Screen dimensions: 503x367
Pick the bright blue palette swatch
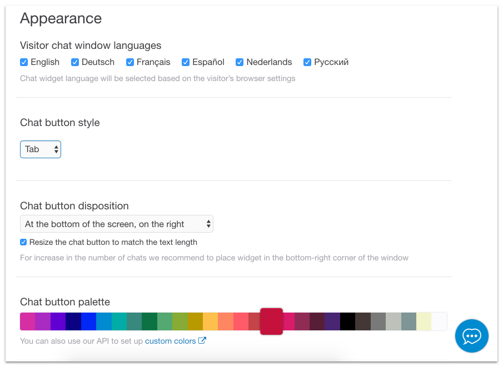[88, 321]
